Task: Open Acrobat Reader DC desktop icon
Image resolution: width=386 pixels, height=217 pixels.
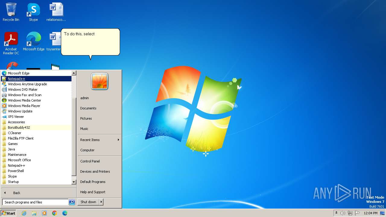Action: pos(11,43)
